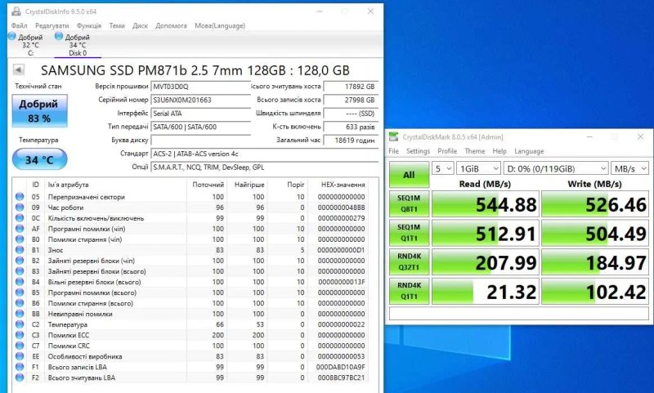Screen dimensions: 654x393
Task: Run the RND4K Q32T1 test
Action: 409,261
